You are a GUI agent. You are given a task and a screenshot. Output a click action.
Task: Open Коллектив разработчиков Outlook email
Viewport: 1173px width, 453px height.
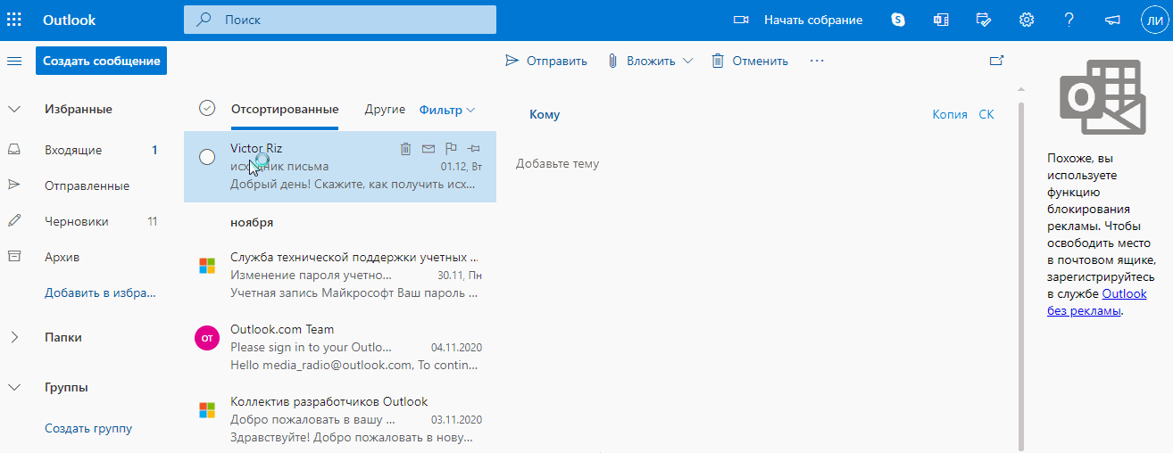coord(340,418)
